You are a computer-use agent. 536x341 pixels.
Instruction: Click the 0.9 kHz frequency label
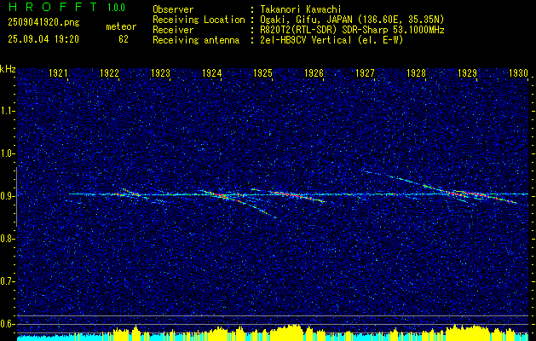(x=7, y=196)
